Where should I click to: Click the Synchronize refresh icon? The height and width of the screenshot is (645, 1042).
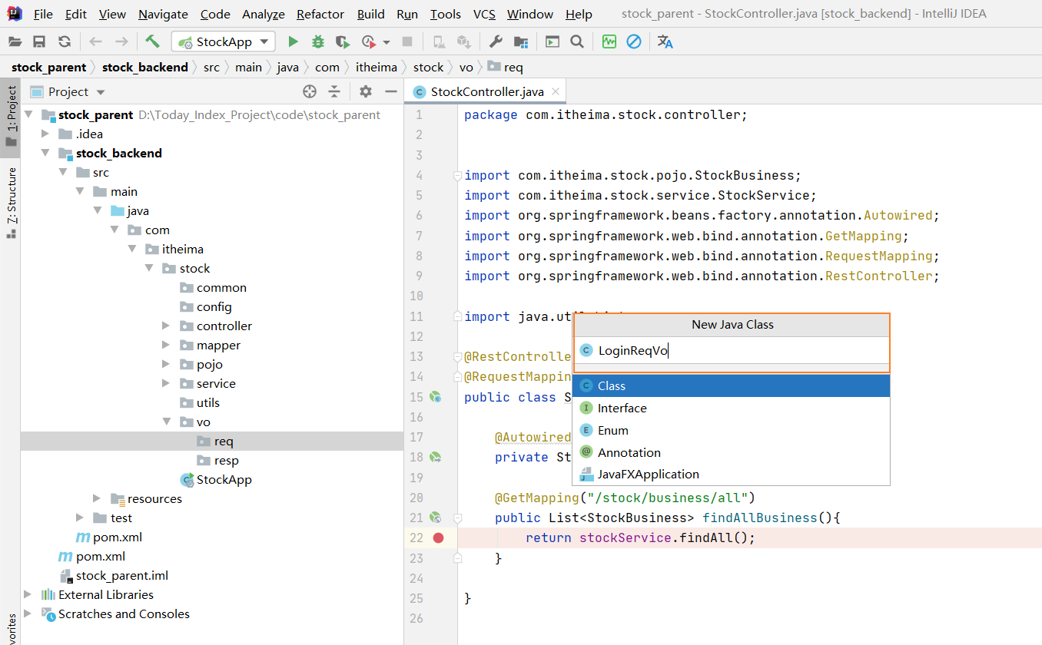click(65, 41)
